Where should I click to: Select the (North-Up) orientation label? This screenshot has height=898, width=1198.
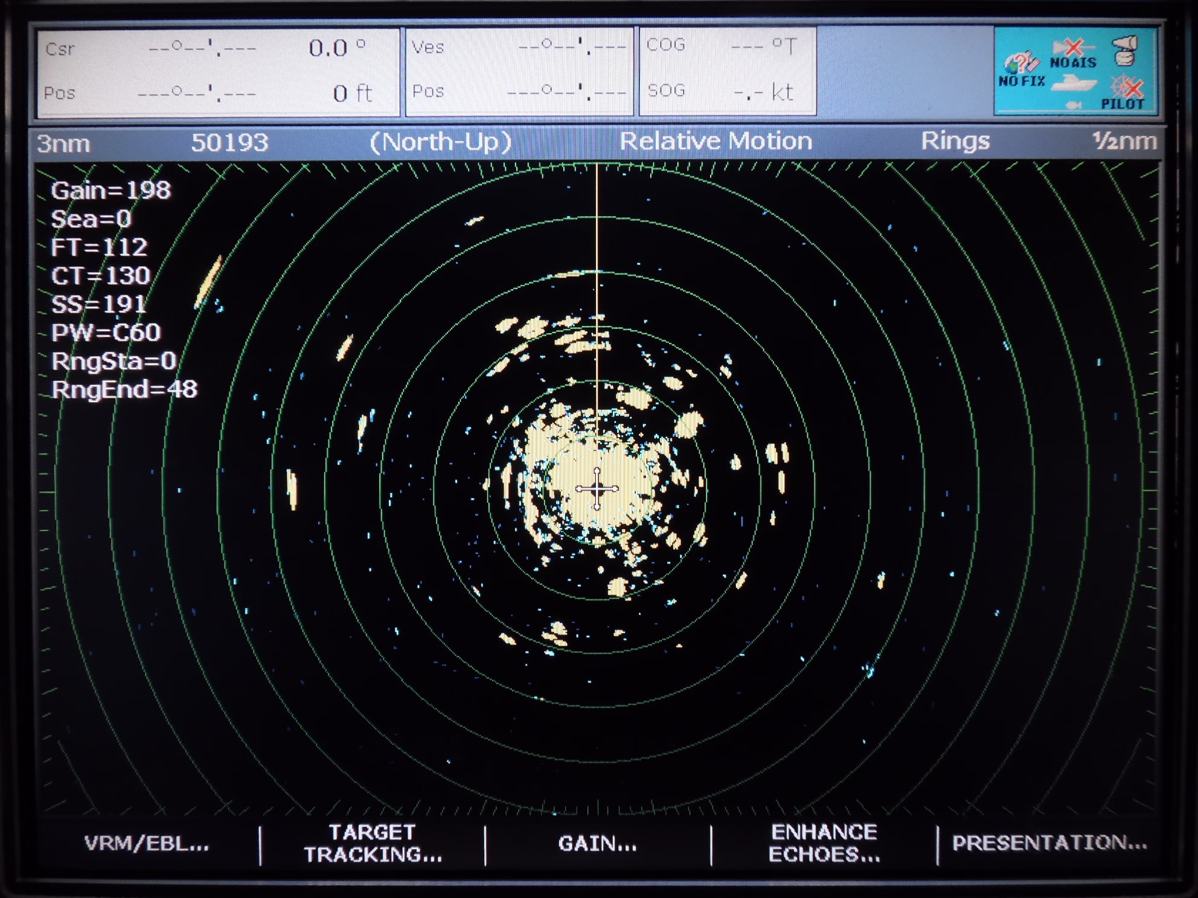441,142
